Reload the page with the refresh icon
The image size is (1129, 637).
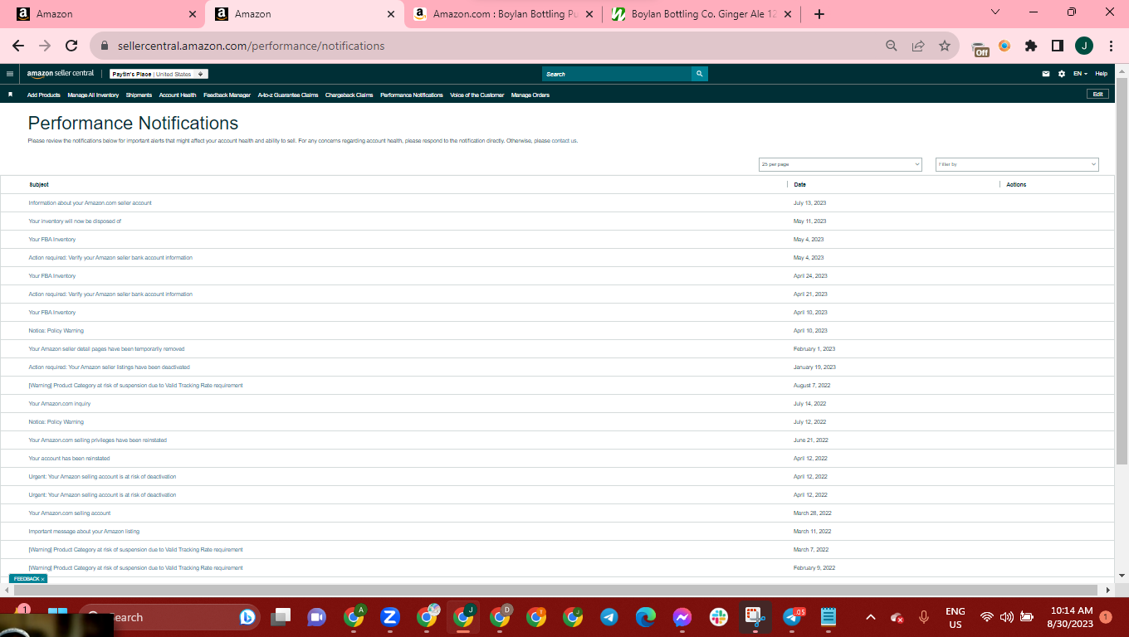(x=71, y=46)
